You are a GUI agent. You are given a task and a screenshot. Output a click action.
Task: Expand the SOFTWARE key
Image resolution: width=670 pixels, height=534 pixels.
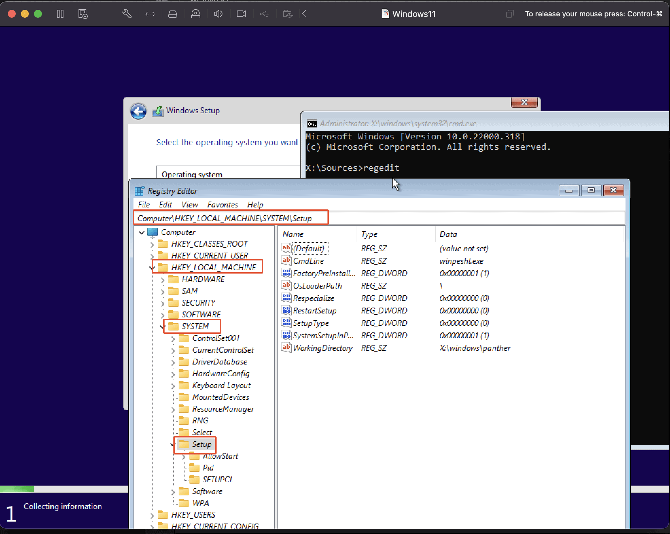click(x=163, y=315)
